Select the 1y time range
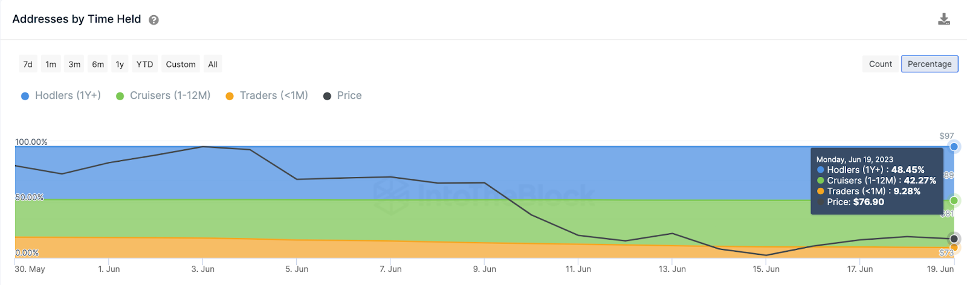This screenshot has height=285, width=967. pyautogui.click(x=120, y=64)
